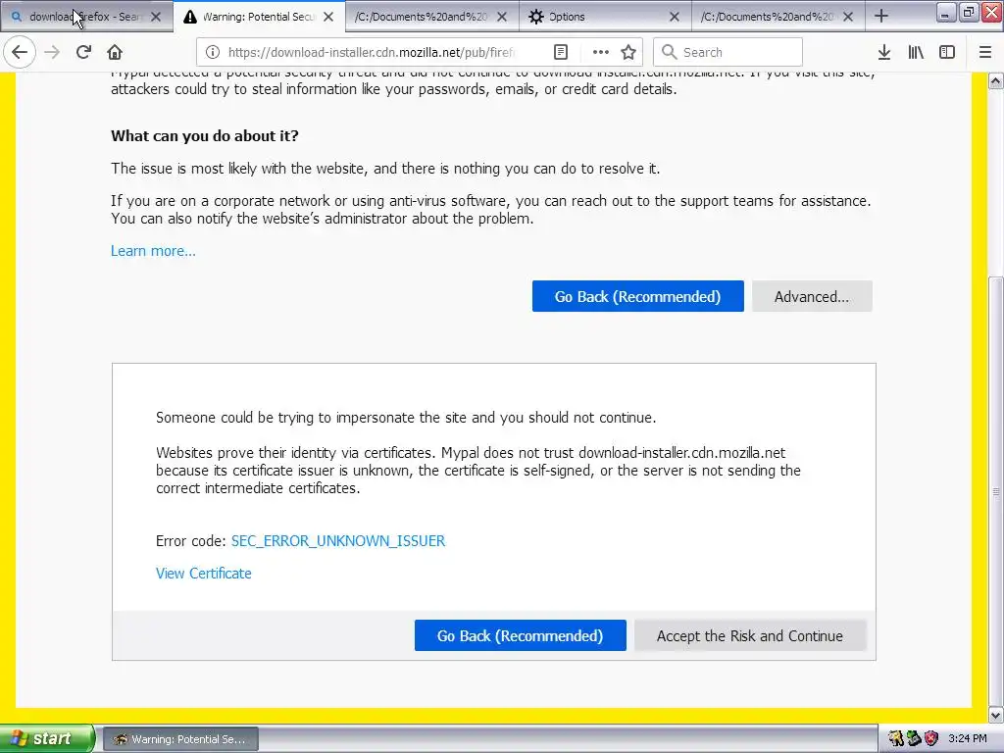Click the second system tray icon

[914, 739]
